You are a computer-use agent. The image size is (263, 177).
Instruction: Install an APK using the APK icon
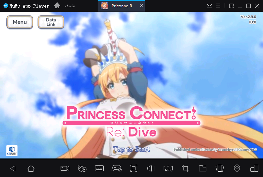[x=168, y=169]
